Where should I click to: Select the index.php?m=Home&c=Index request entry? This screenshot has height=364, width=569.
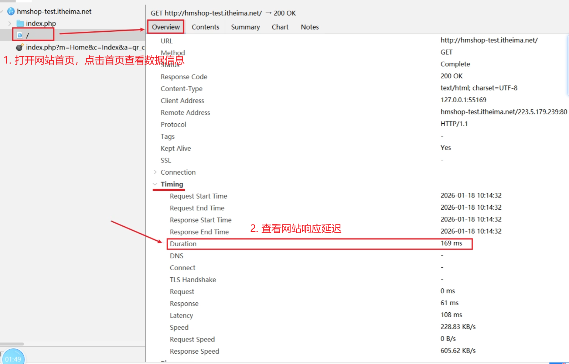point(85,47)
